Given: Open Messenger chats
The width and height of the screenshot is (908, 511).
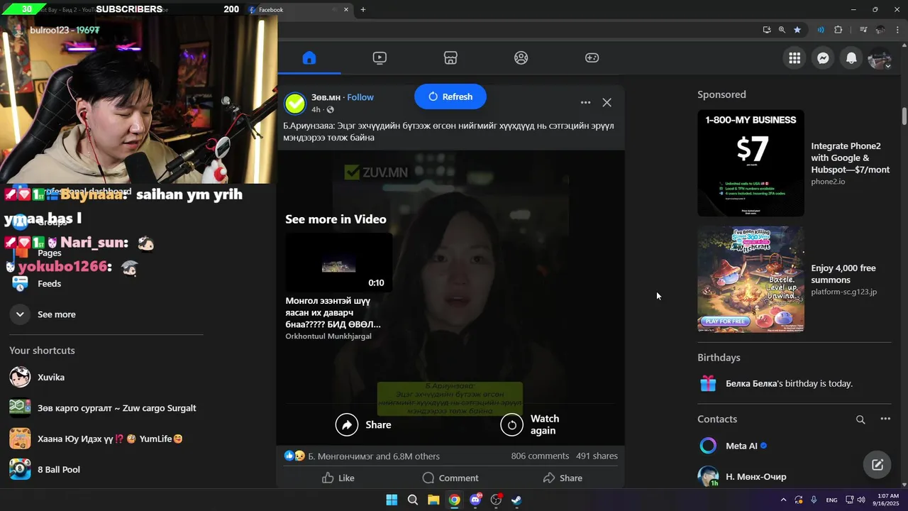Looking at the screenshot, I should [823, 58].
